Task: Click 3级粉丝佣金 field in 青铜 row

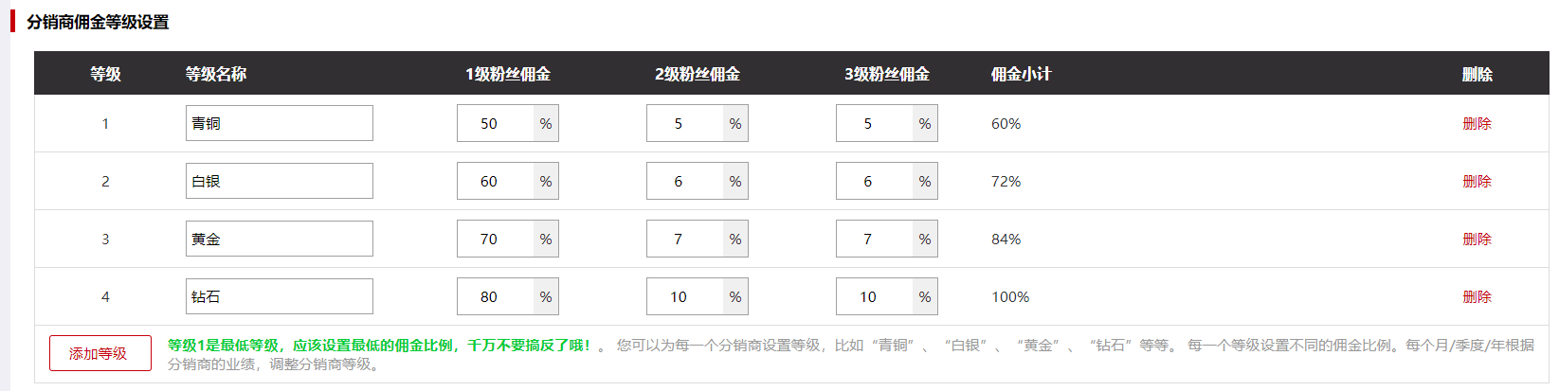Action: click(875, 123)
